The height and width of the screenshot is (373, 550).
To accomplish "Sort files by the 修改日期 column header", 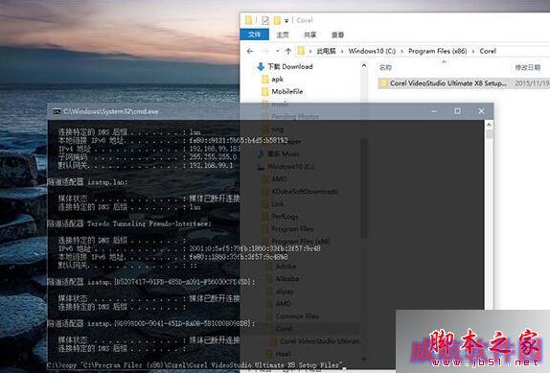I will (528, 67).
